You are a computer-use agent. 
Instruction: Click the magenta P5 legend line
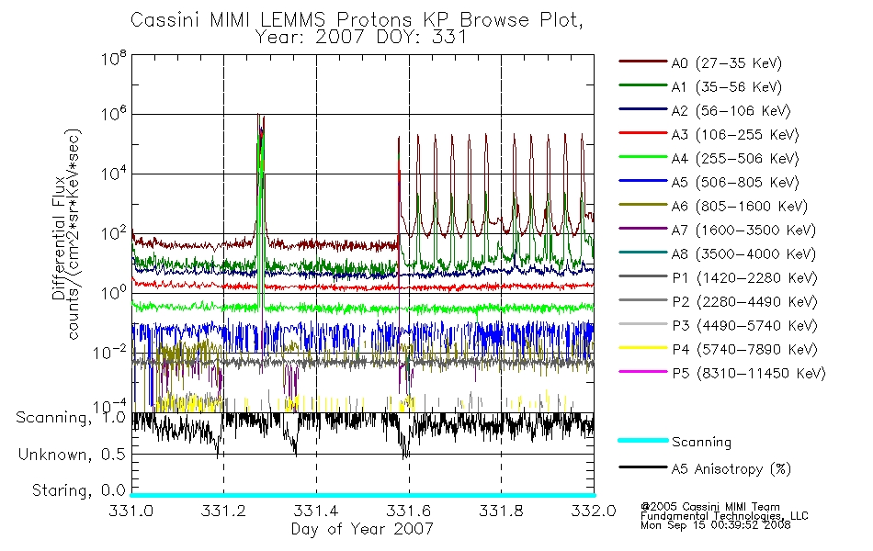[642, 371]
